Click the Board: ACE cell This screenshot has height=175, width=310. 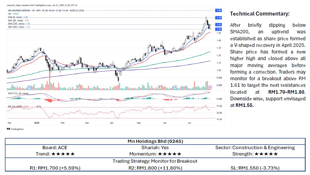pyautogui.click(x=55, y=148)
